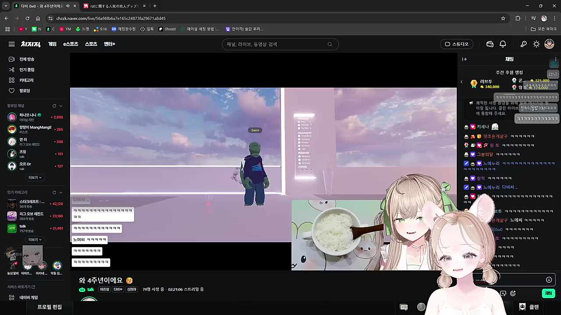Open emoji picker in chat input
Image resolution: width=561 pixels, height=315 pixels.
549,280
